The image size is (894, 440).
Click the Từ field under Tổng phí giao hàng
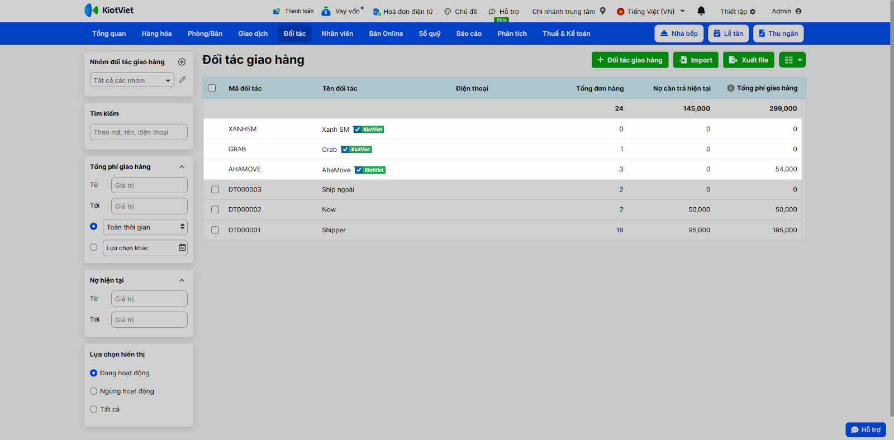[x=149, y=185]
